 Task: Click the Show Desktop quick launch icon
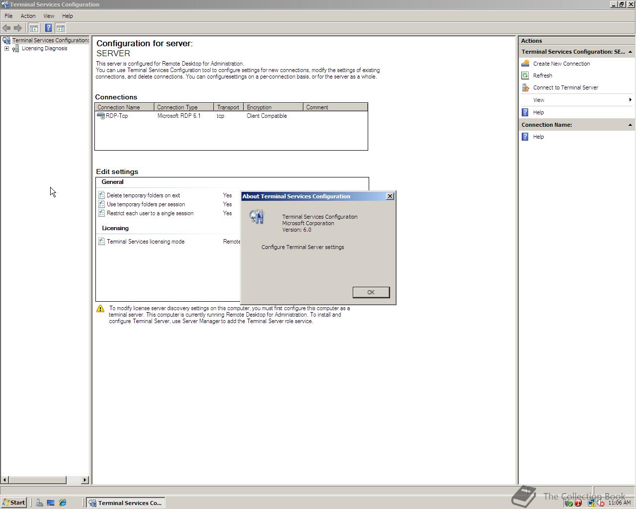coord(51,503)
